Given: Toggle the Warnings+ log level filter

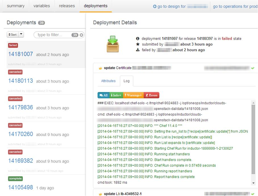Looking at the screenshot, I should pos(133,95).
